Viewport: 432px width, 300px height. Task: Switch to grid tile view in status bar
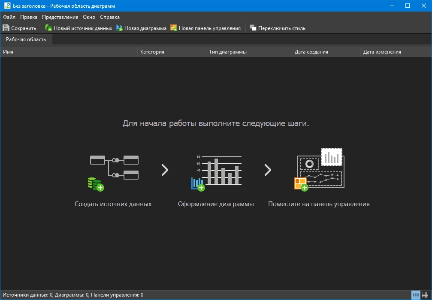point(425,295)
